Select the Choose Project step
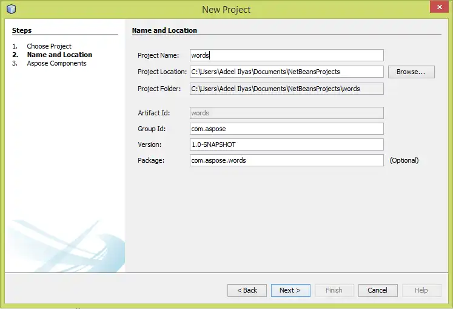 point(49,46)
